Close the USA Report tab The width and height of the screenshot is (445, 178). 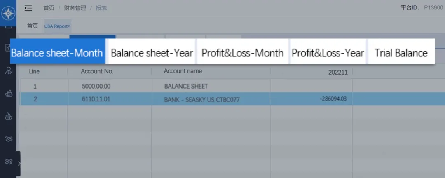pyautogui.click(x=69, y=26)
